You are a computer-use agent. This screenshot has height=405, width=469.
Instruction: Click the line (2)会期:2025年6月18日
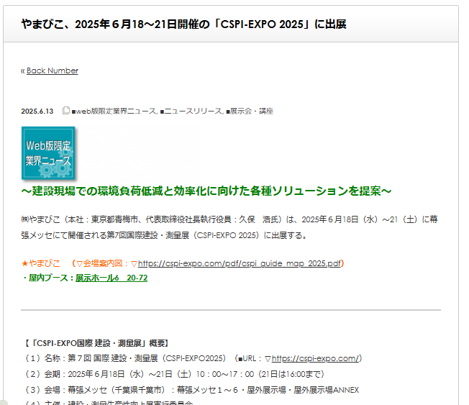(174, 374)
